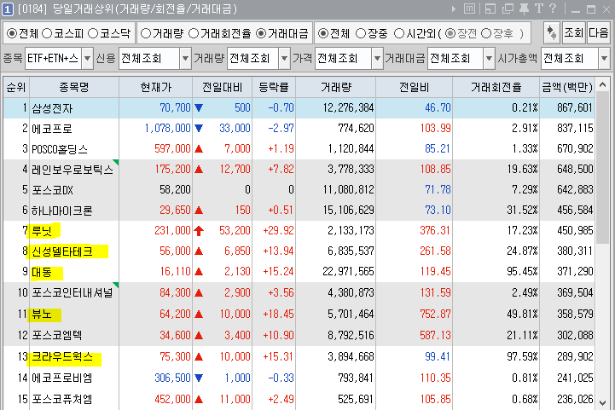
Task: Click the window layout icon in title bar
Action: pyautogui.click(x=490, y=9)
